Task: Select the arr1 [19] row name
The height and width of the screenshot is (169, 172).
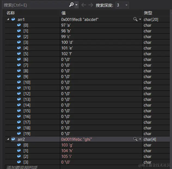Action: click(27, 133)
